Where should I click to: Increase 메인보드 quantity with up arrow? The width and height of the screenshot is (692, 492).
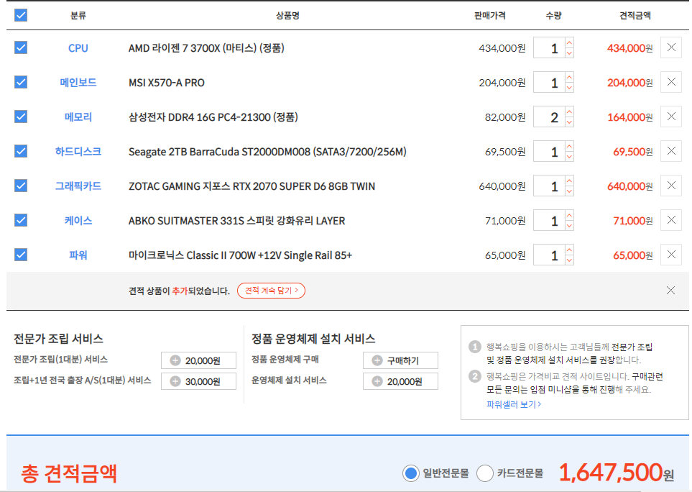pos(569,77)
